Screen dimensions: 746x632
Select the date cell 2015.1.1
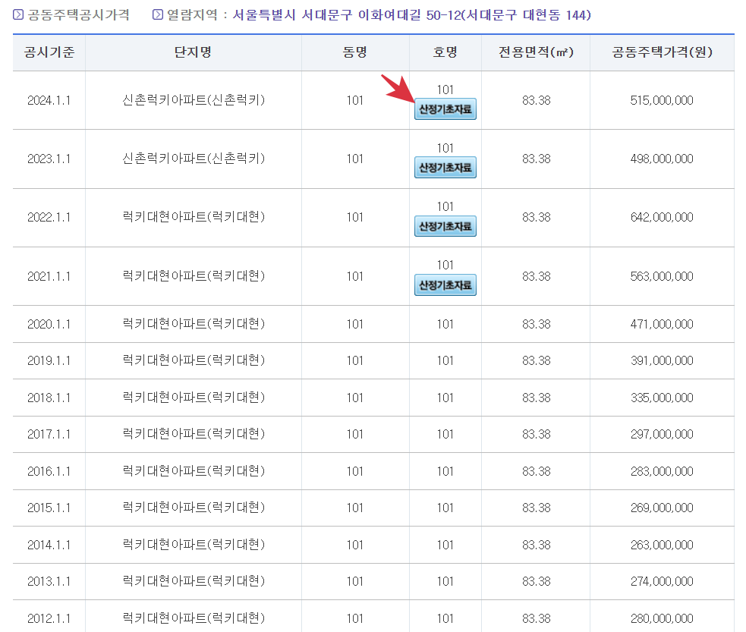pyautogui.click(x=49, y=508)
